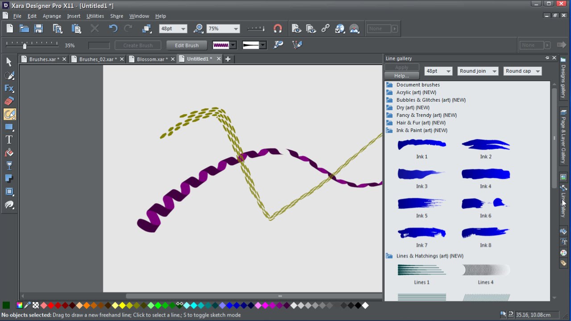Click the Preview web page icon
This screenshot has width=571, height=321.
coord(297,29)
